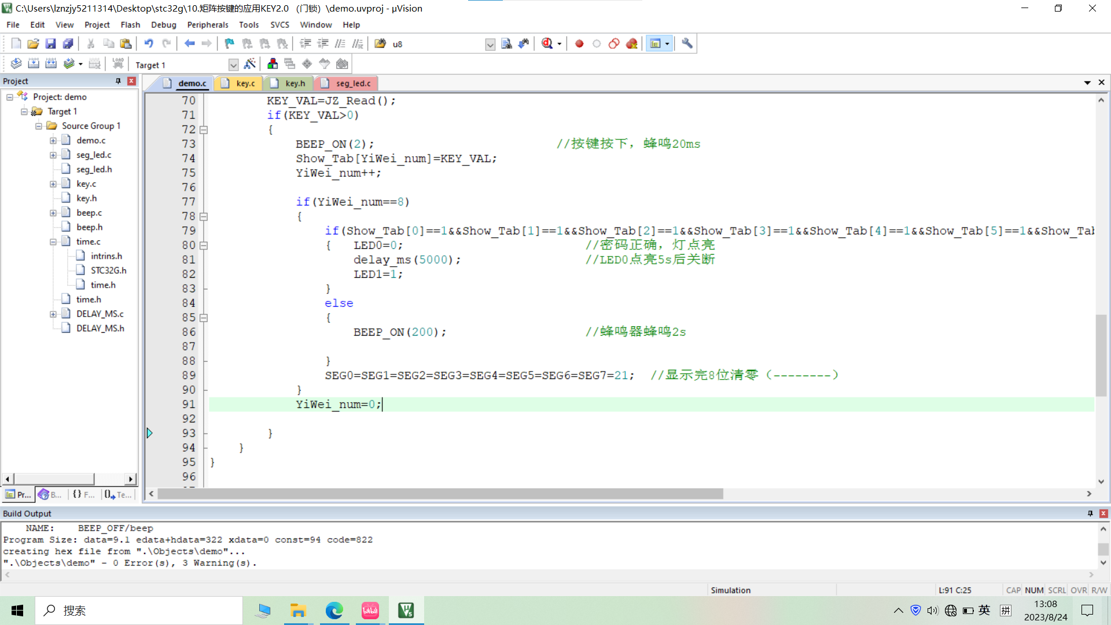The height and width of the screenshot is (625, 1111).
Task: Open the window layout dropdown arrow
Action: [667, 44]
